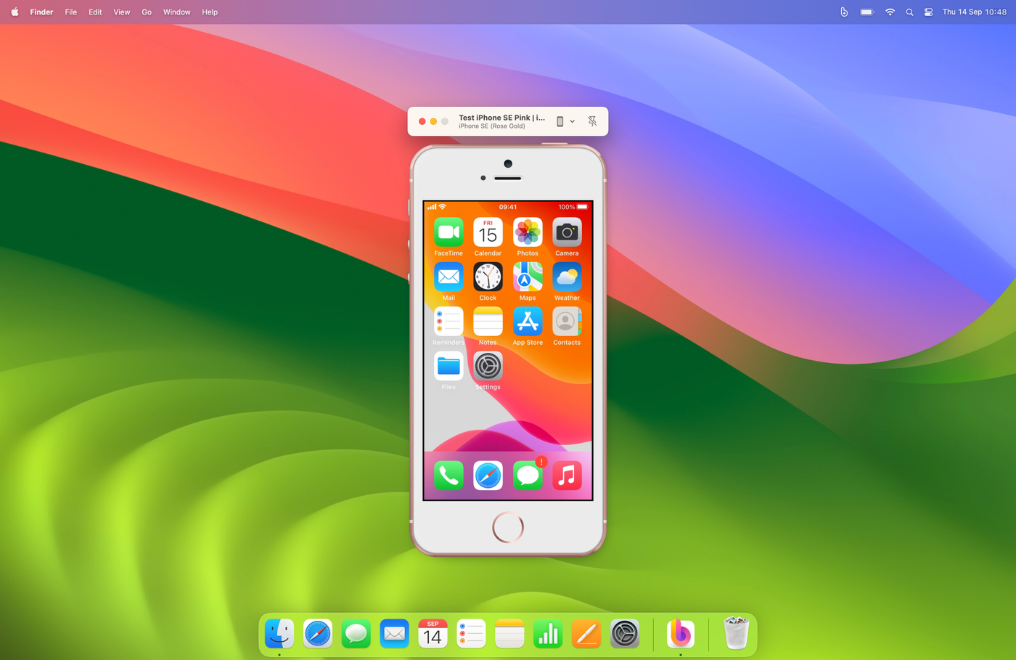Screen dimensions: 1016x660
Task: Launch Camera app on iPhone screen
Action: pyautogui.click(x=567, y=232)
